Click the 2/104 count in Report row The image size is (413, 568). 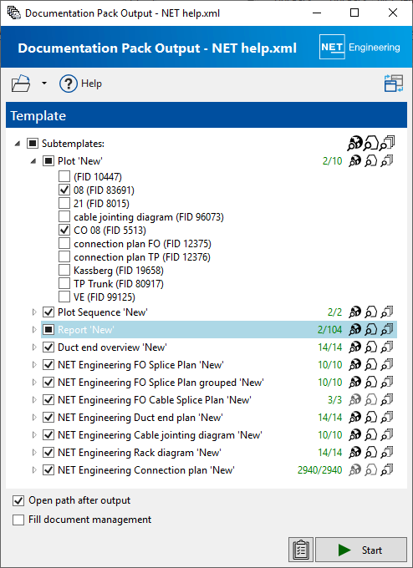[x=329, y=329]
